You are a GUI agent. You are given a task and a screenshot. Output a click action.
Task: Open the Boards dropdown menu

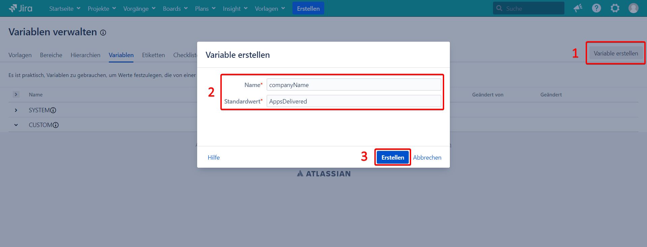coord(175,9)
